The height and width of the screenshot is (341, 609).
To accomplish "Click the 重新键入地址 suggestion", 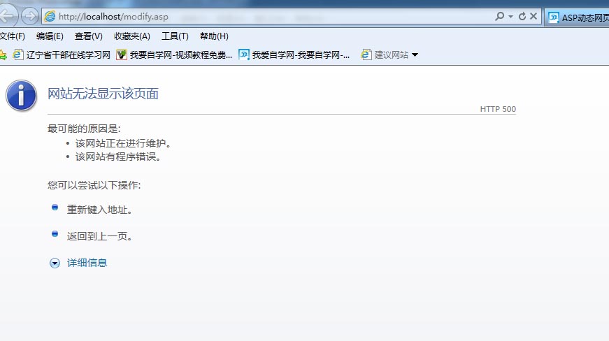I will pos(99,210).
